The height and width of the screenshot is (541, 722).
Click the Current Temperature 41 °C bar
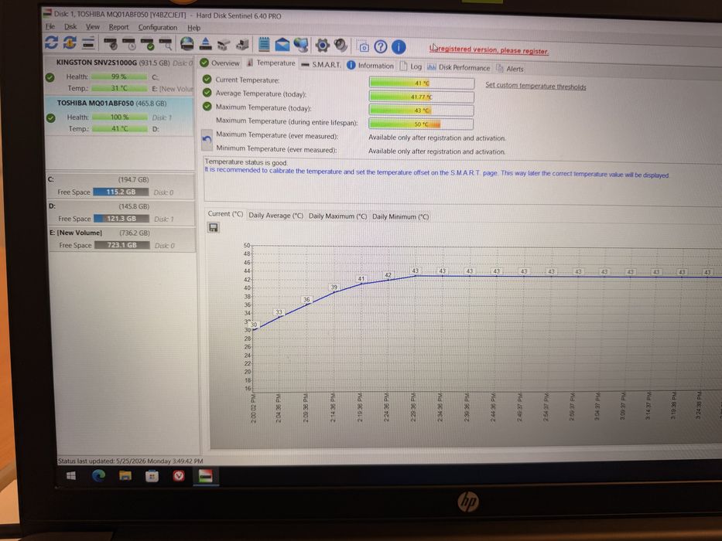click(x=421, y=83)
